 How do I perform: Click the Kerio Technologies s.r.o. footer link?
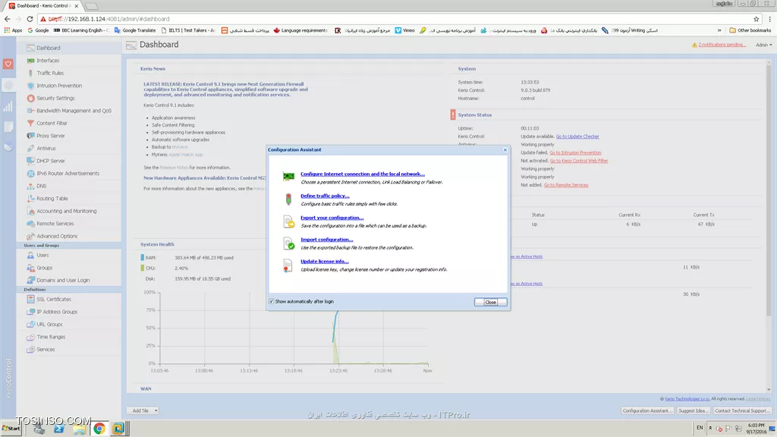(687, 399)
